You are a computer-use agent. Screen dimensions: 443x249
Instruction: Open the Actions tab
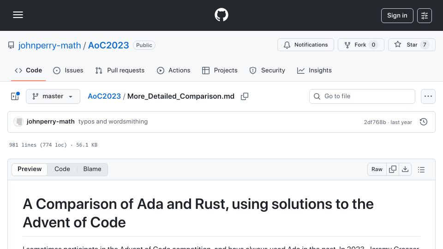click(x=174, y=70)
